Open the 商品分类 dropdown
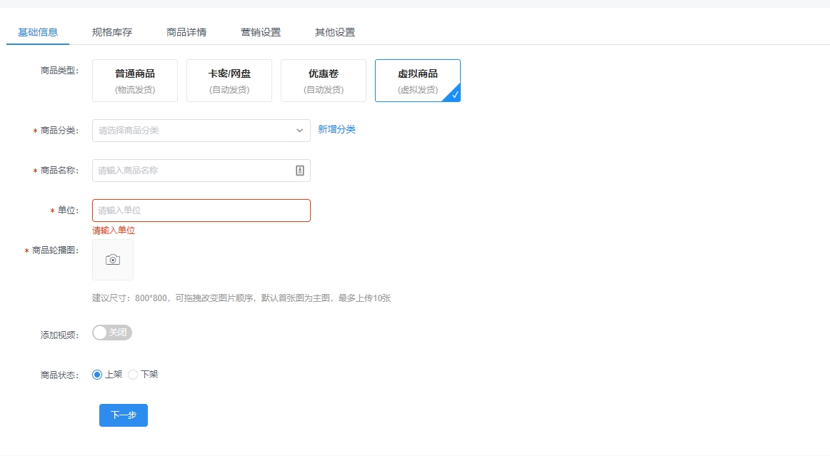The width and height of the screenshot is (830, 456). [193, 131]
